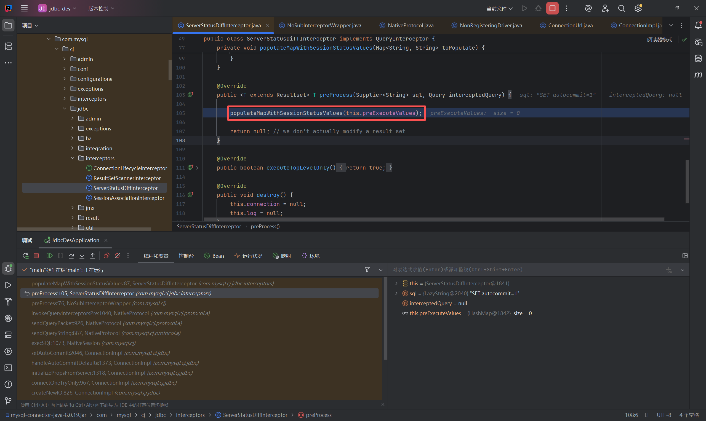Open the Database tool window icon
Screen dimensions: 706x421
point(698,59)
